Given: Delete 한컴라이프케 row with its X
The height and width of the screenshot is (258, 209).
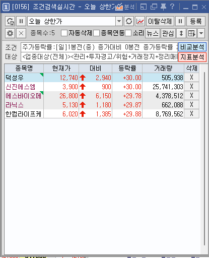Looking at the screenshot, I should tap(191, 114).
